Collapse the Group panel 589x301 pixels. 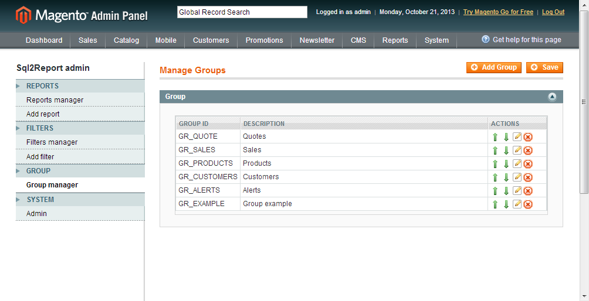(552, 97)
